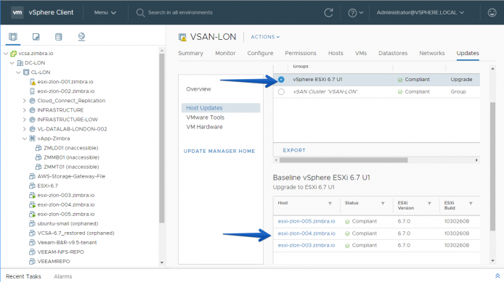Click the ESXi Version column filter icon

429,204
